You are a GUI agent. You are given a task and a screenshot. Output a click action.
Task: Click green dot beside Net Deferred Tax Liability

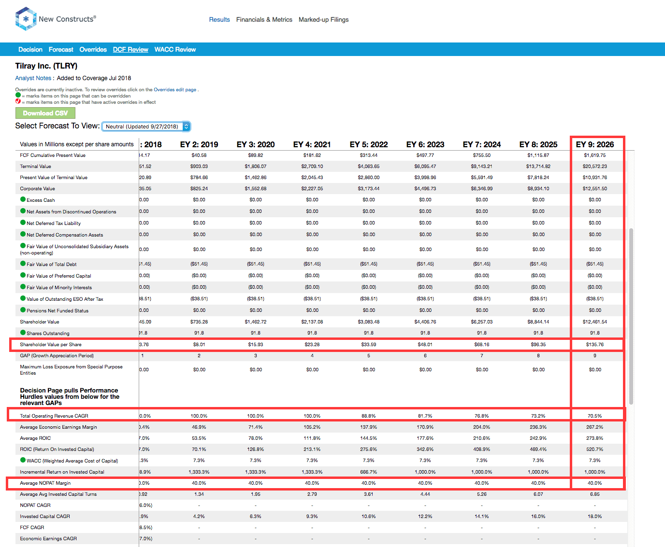23,223
